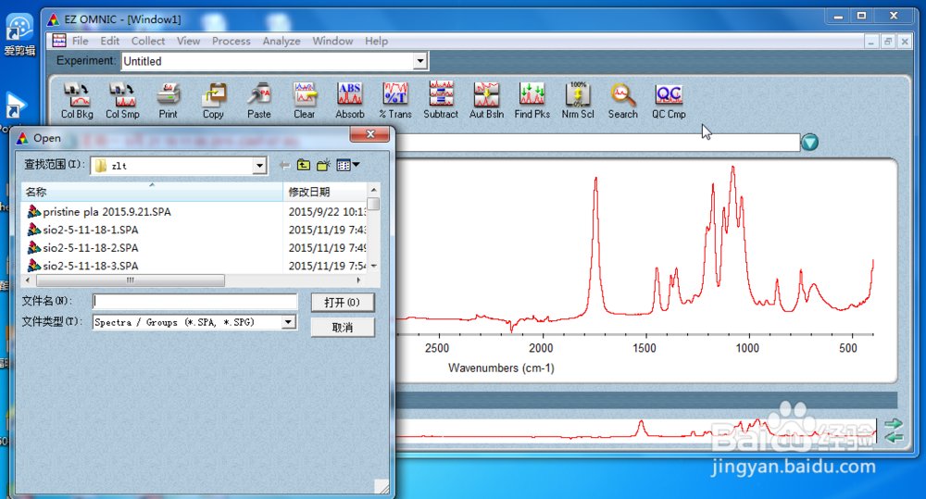Click the file list vertical scrollbar up arrow
The width and height of the screenshot is (926, 499).
click(373, 189)
